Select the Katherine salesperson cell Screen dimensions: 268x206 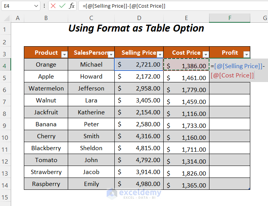91,112
